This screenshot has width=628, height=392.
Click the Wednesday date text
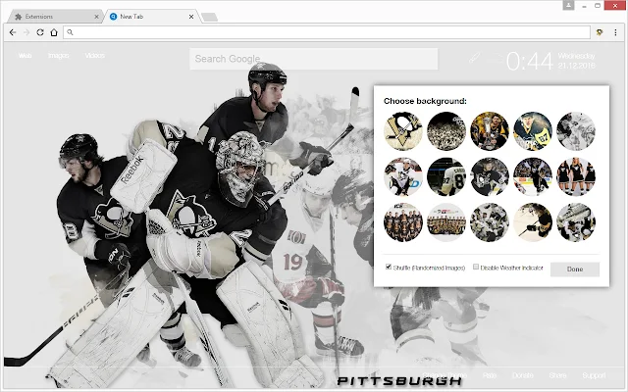point(576,56)
